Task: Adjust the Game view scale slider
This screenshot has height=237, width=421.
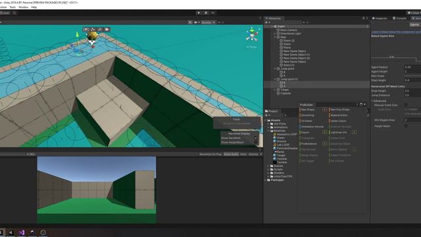Action: tap(12, 154)
